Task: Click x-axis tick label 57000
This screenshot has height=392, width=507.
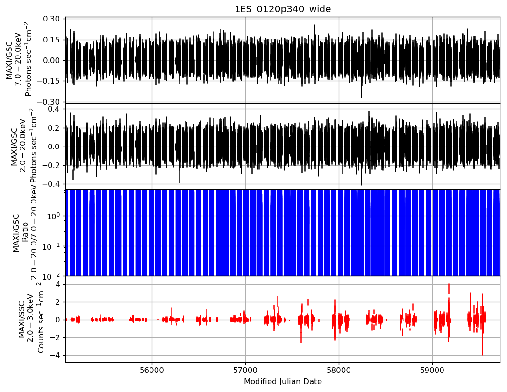Action: coord(245,370)
